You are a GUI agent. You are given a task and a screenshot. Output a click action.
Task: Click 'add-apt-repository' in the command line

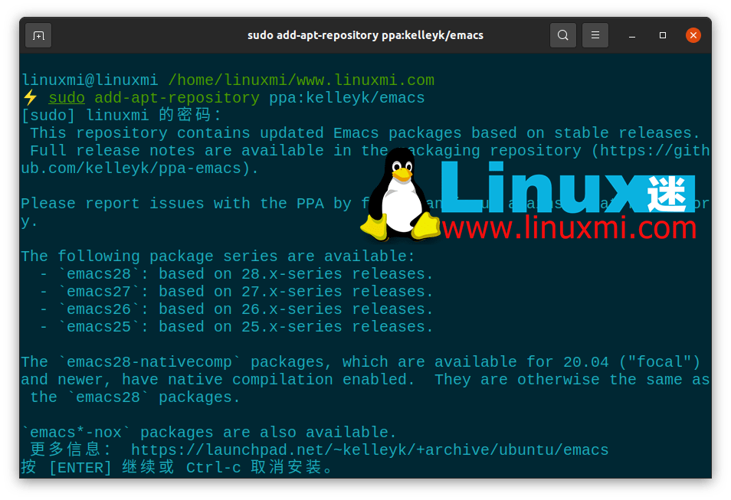(177, 98)
